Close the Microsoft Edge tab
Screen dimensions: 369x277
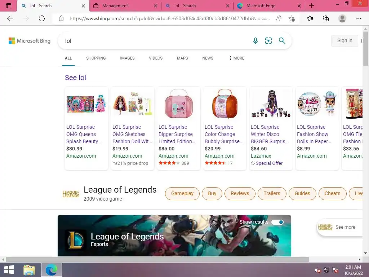[299, 6]
